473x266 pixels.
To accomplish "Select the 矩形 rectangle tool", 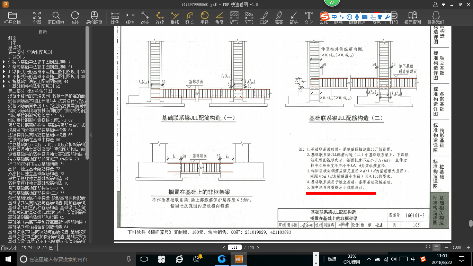I will [234, 18].
